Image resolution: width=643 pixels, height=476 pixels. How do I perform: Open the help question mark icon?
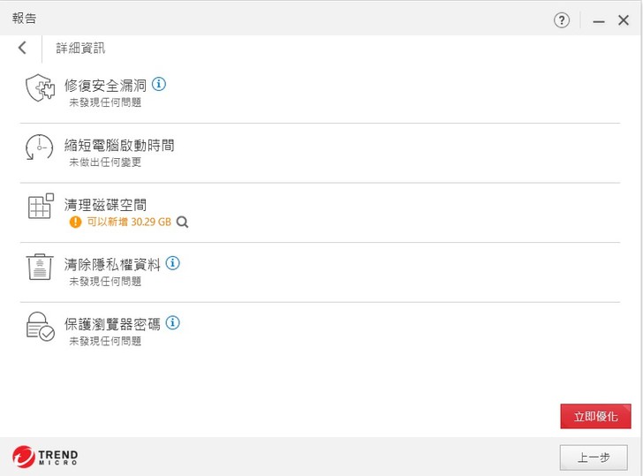point(562,19)
